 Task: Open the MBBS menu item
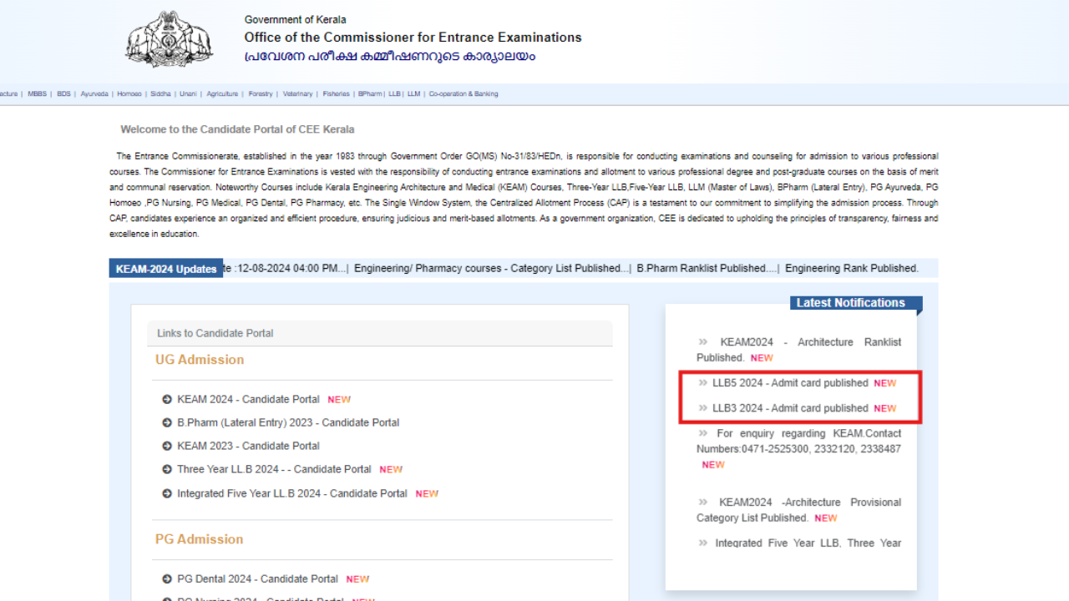pyautogui.click(x=37, y=94)
